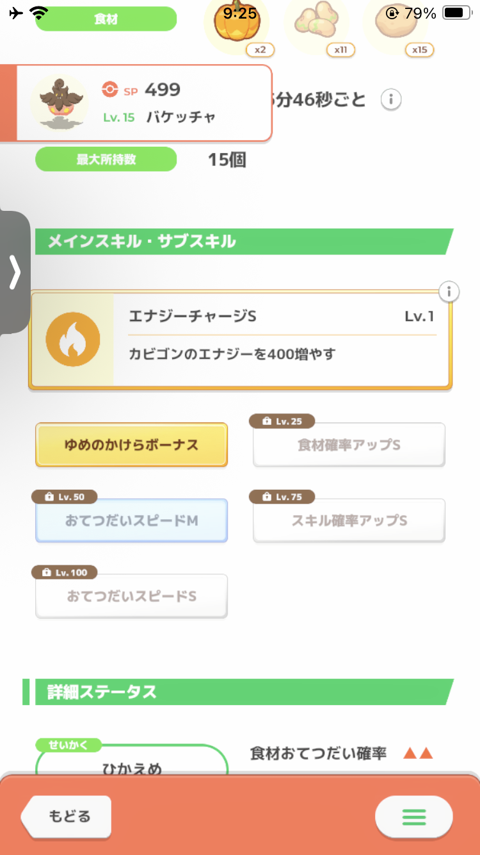480x855 pixels.
Task: Select the ゆめのかけらボーナス sub skill
Action: pyautogui.click(x=131, y=445)
